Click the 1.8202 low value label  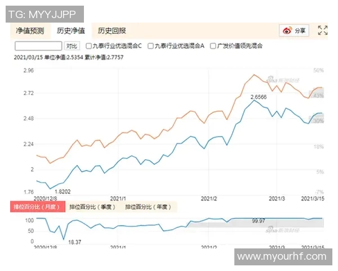pyautogui.click(x=63, y=192)
